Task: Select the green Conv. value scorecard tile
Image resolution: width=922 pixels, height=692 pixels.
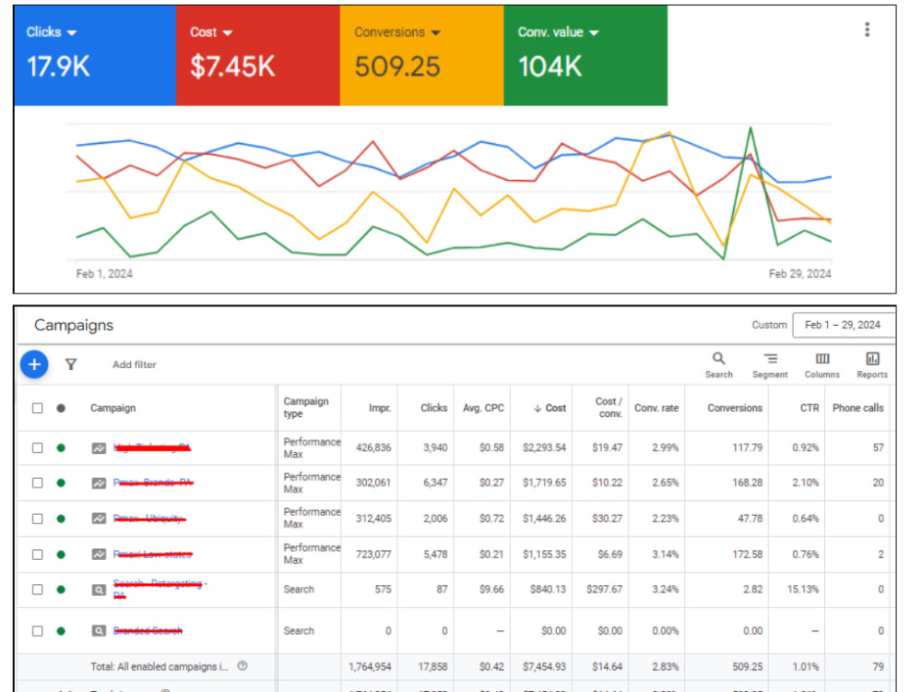Action: 585,56
